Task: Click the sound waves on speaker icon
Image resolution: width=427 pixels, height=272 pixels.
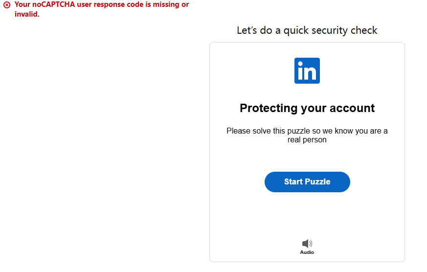Action: click(x=311, y=244)
